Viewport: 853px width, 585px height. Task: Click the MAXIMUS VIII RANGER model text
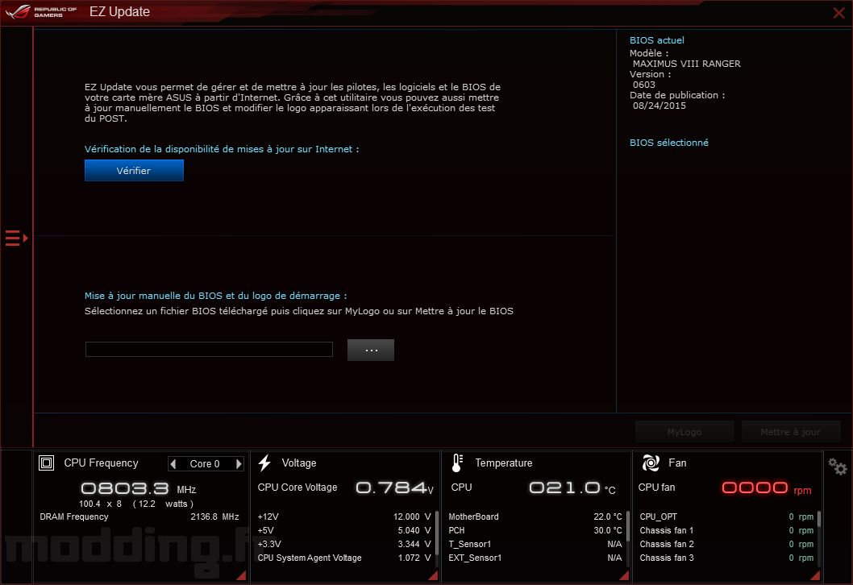click(687, 64)
